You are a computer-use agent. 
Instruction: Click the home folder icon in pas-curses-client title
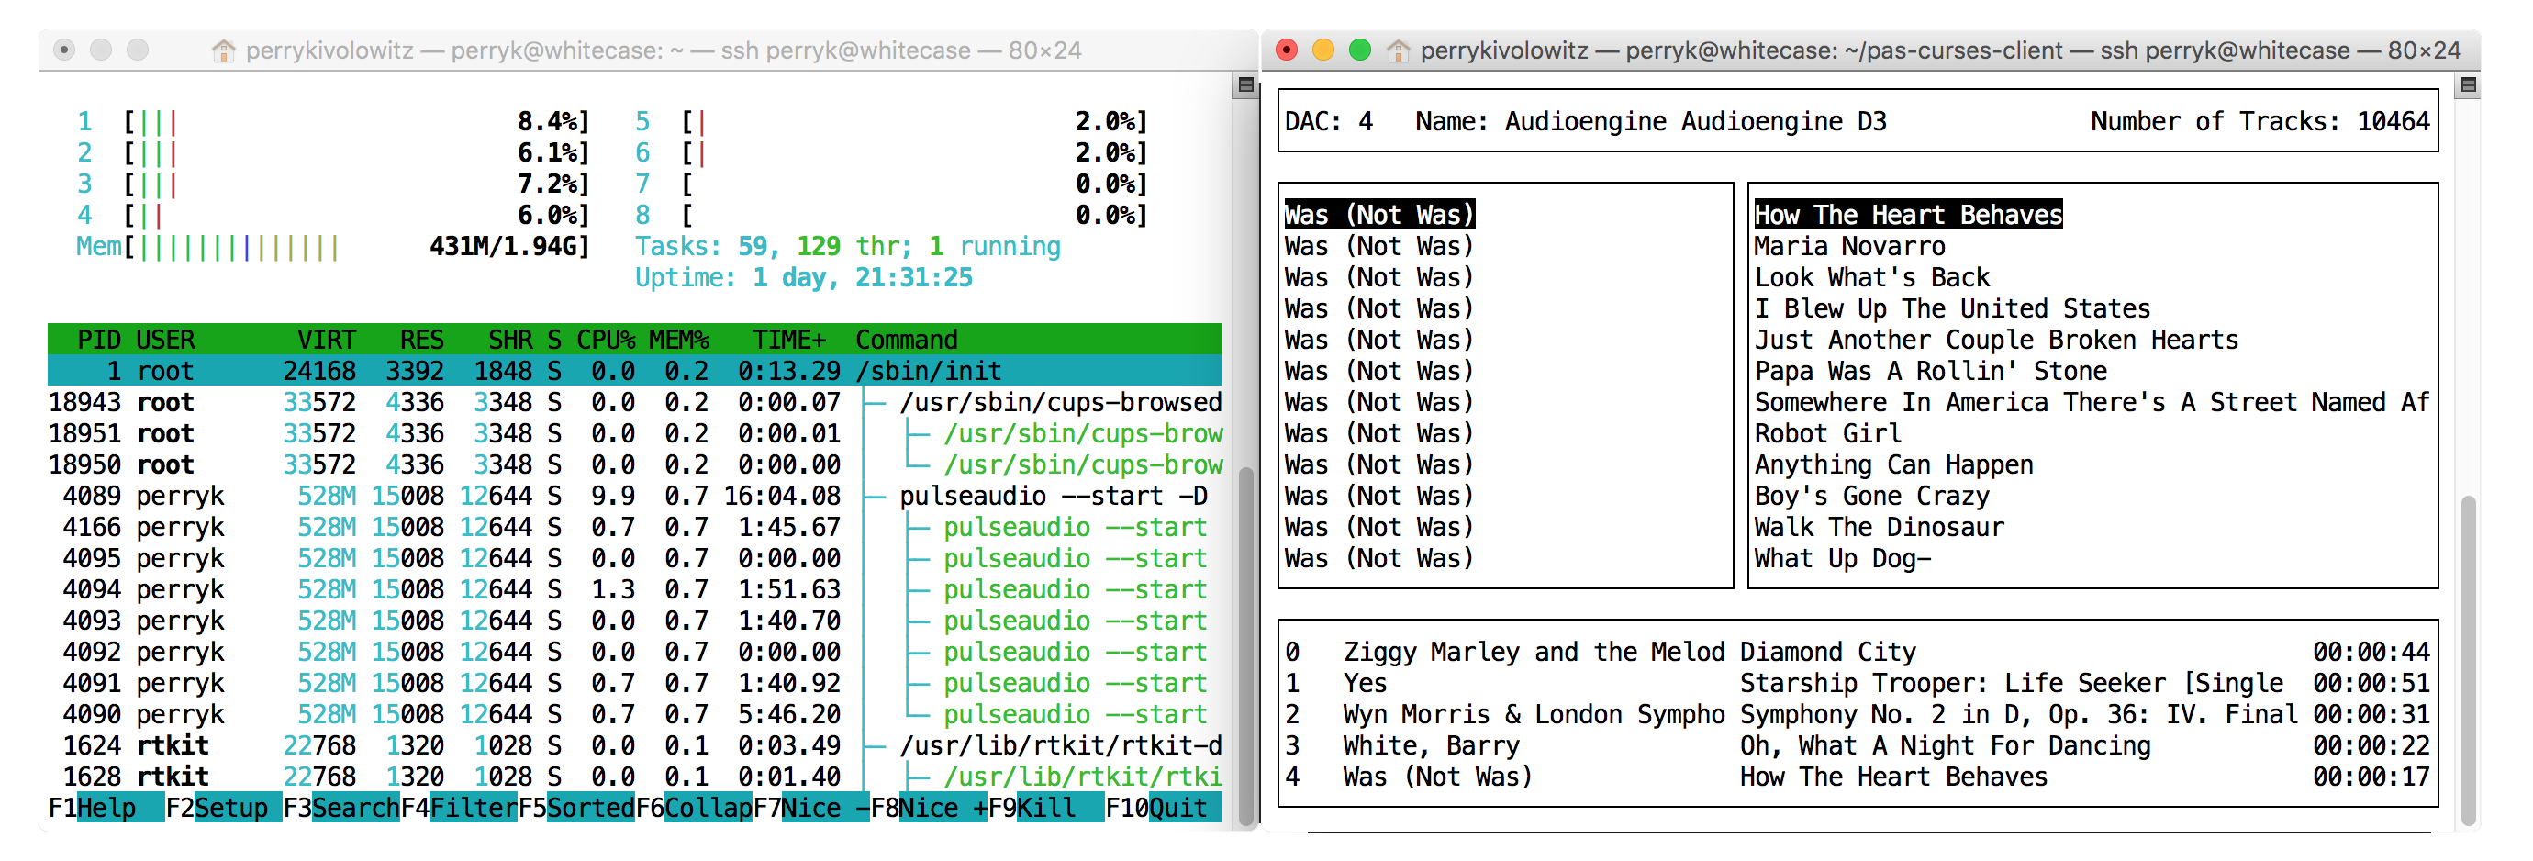[x=1397, y=50]
